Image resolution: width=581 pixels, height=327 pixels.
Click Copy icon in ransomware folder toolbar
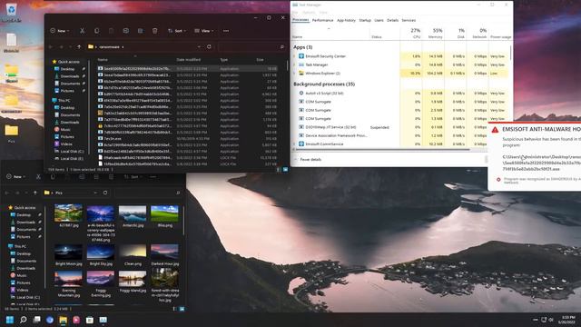click(97, 31)
